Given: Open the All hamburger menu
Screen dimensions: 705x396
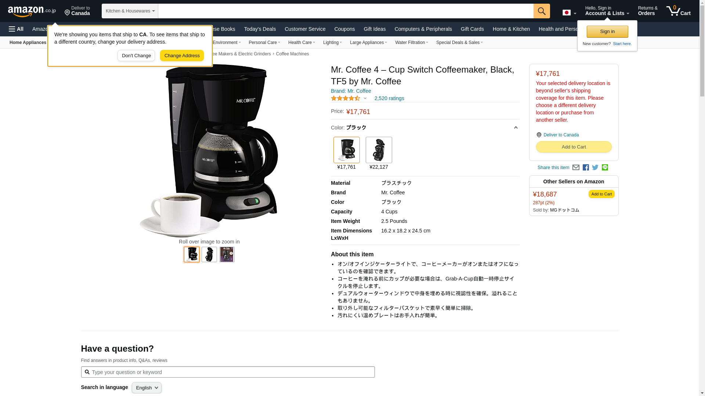Looking at the screenshot, I should pos(16,29).
